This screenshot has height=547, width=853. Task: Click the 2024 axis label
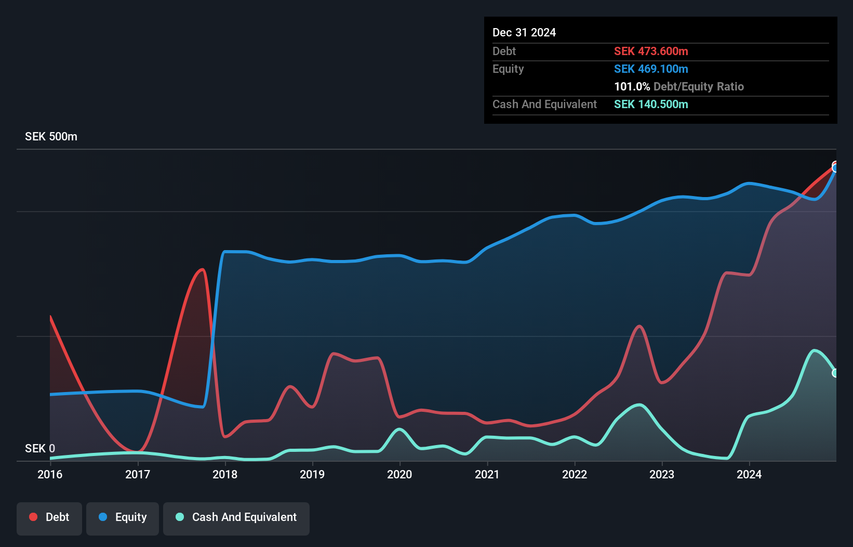(x=749, y=474)
